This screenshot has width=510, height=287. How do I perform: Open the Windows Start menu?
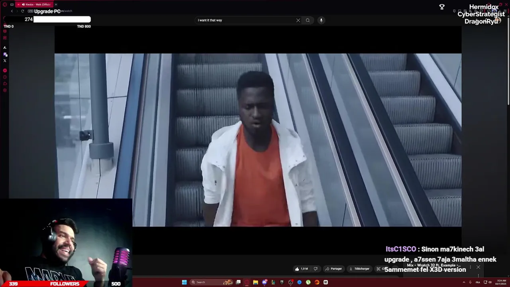[x=184, y=282]
